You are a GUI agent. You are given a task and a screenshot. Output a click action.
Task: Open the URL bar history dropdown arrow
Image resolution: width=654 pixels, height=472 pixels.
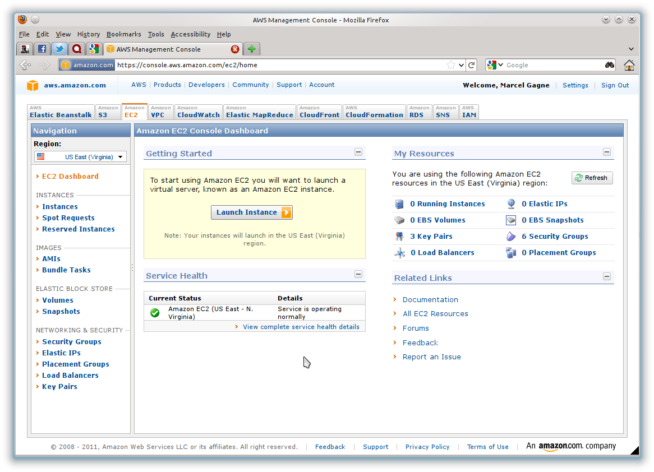[461, 65]
